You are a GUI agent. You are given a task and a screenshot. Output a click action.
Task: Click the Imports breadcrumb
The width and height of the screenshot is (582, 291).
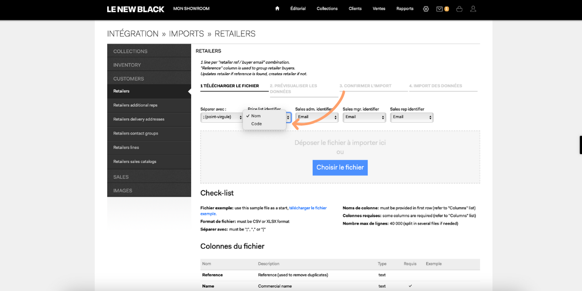click(186, 33)
